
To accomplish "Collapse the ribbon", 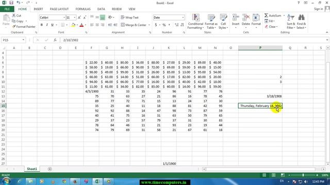I will coord(326,32).
